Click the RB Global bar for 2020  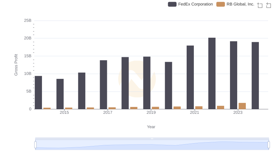click(177, 108)
